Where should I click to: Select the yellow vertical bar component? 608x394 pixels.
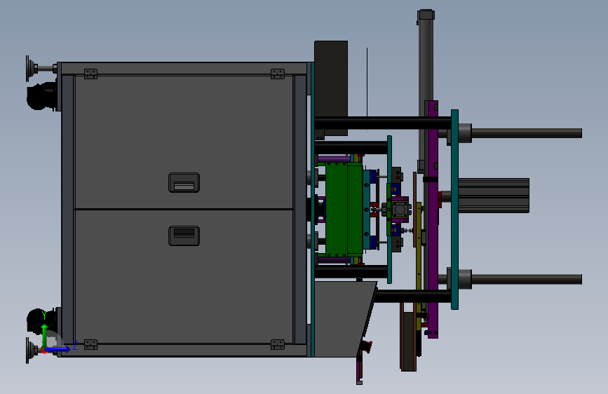tap(419, 266)
